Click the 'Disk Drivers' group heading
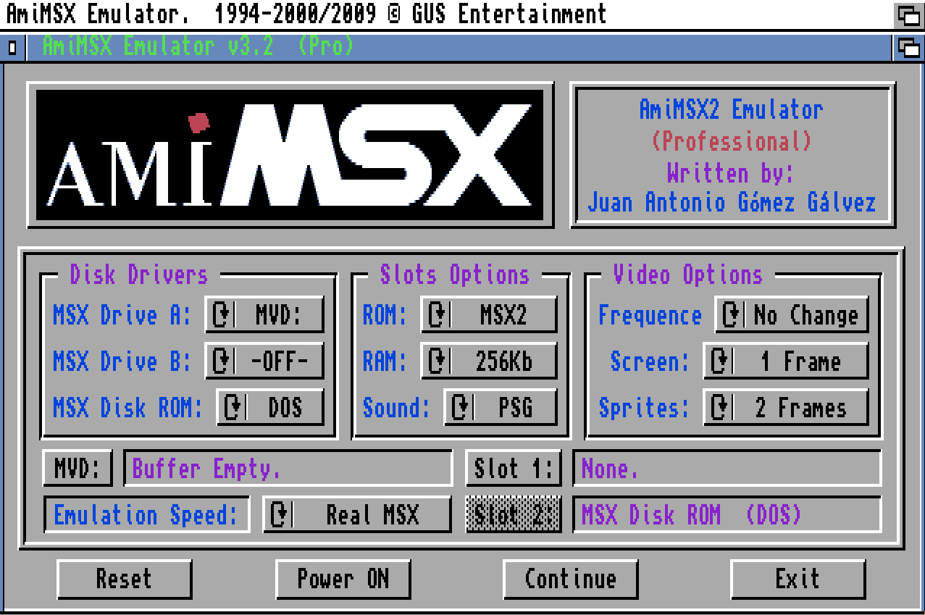 (x=138, y=275)
